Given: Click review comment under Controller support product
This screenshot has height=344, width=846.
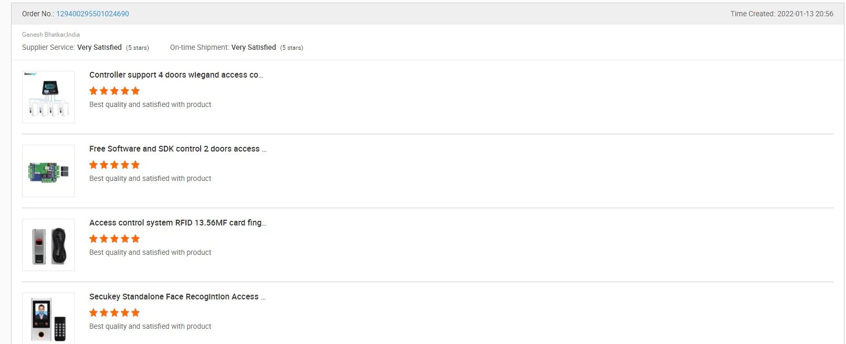Looking at the screenshot, I should tap(150, 104).
